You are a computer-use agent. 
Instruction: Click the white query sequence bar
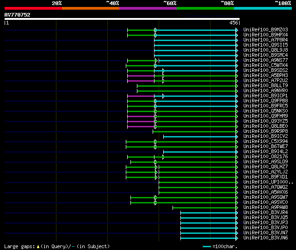pyautogui.click(x=122, y=19)
